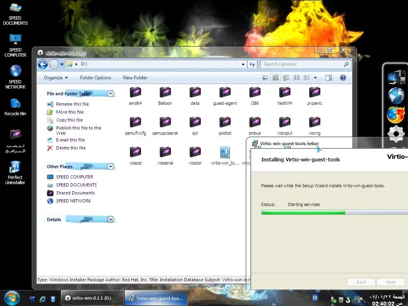Select the vioserial folder
The width and height of the screenshot is (408, 306).
[165, 156]
